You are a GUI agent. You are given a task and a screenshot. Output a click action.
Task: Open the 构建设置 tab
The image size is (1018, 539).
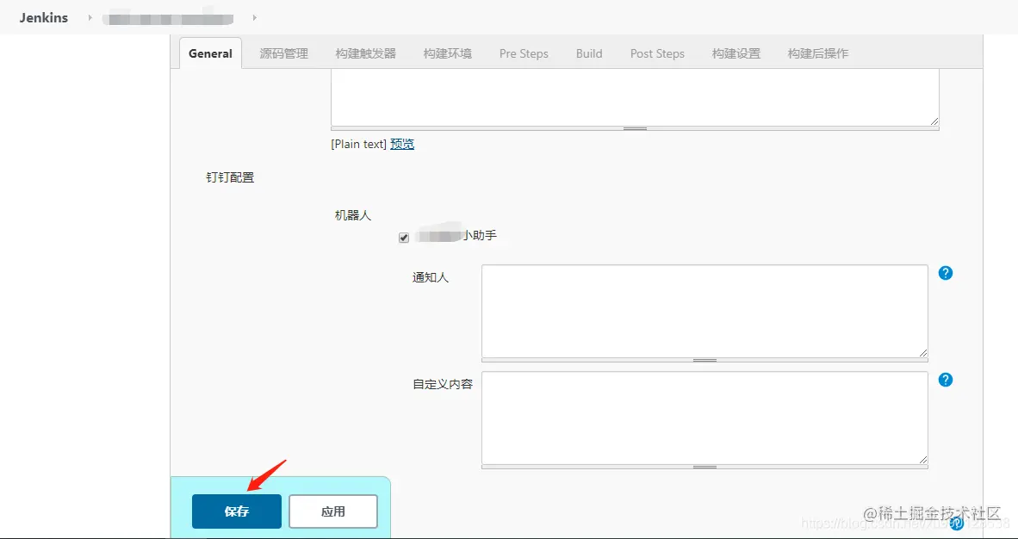(736, 53)
